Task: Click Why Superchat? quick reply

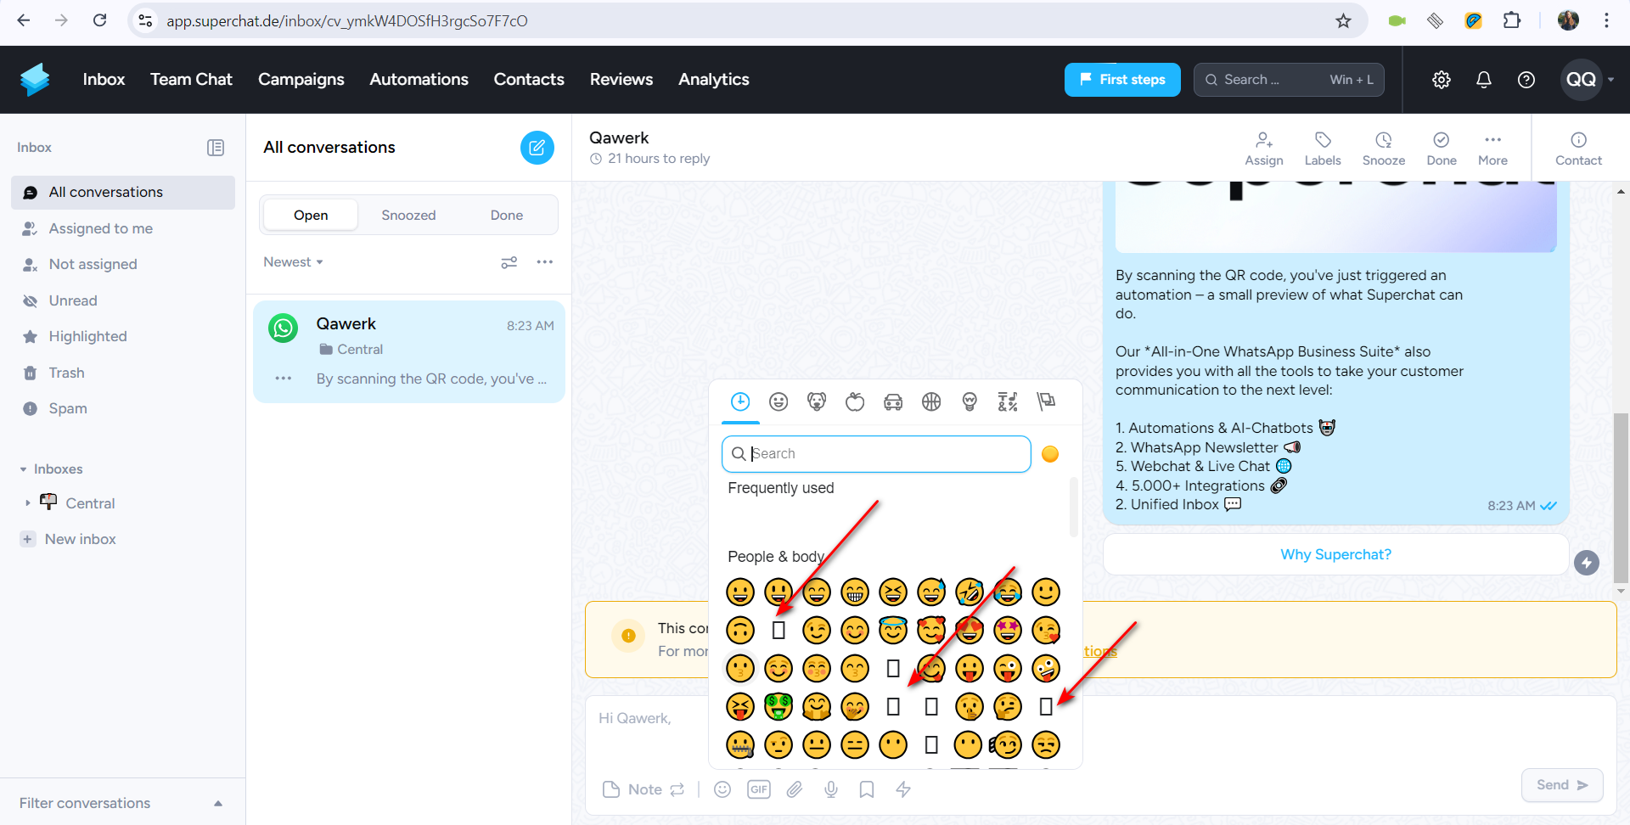Action: coord(1335,554)
